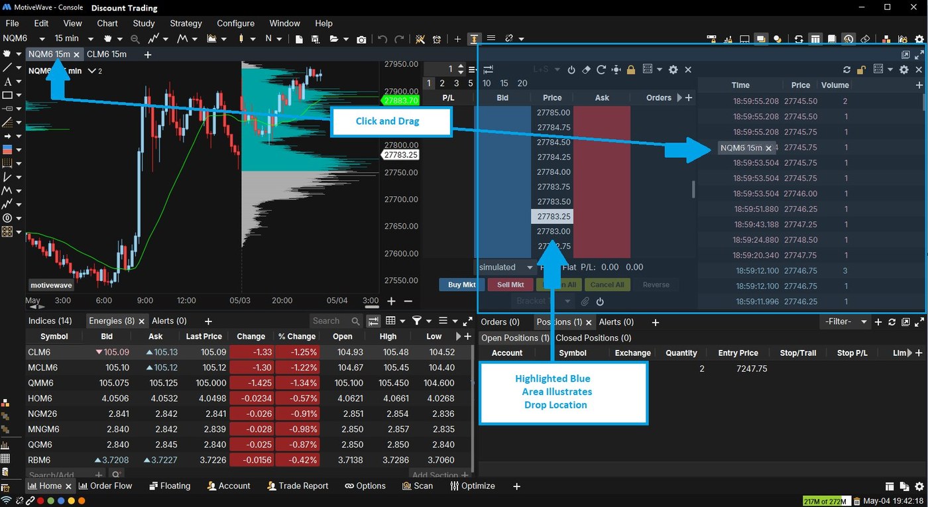Open the folder icon dropdown arrow
The image size is (928, 507).
pyautogui.click(x=347, y=40)
